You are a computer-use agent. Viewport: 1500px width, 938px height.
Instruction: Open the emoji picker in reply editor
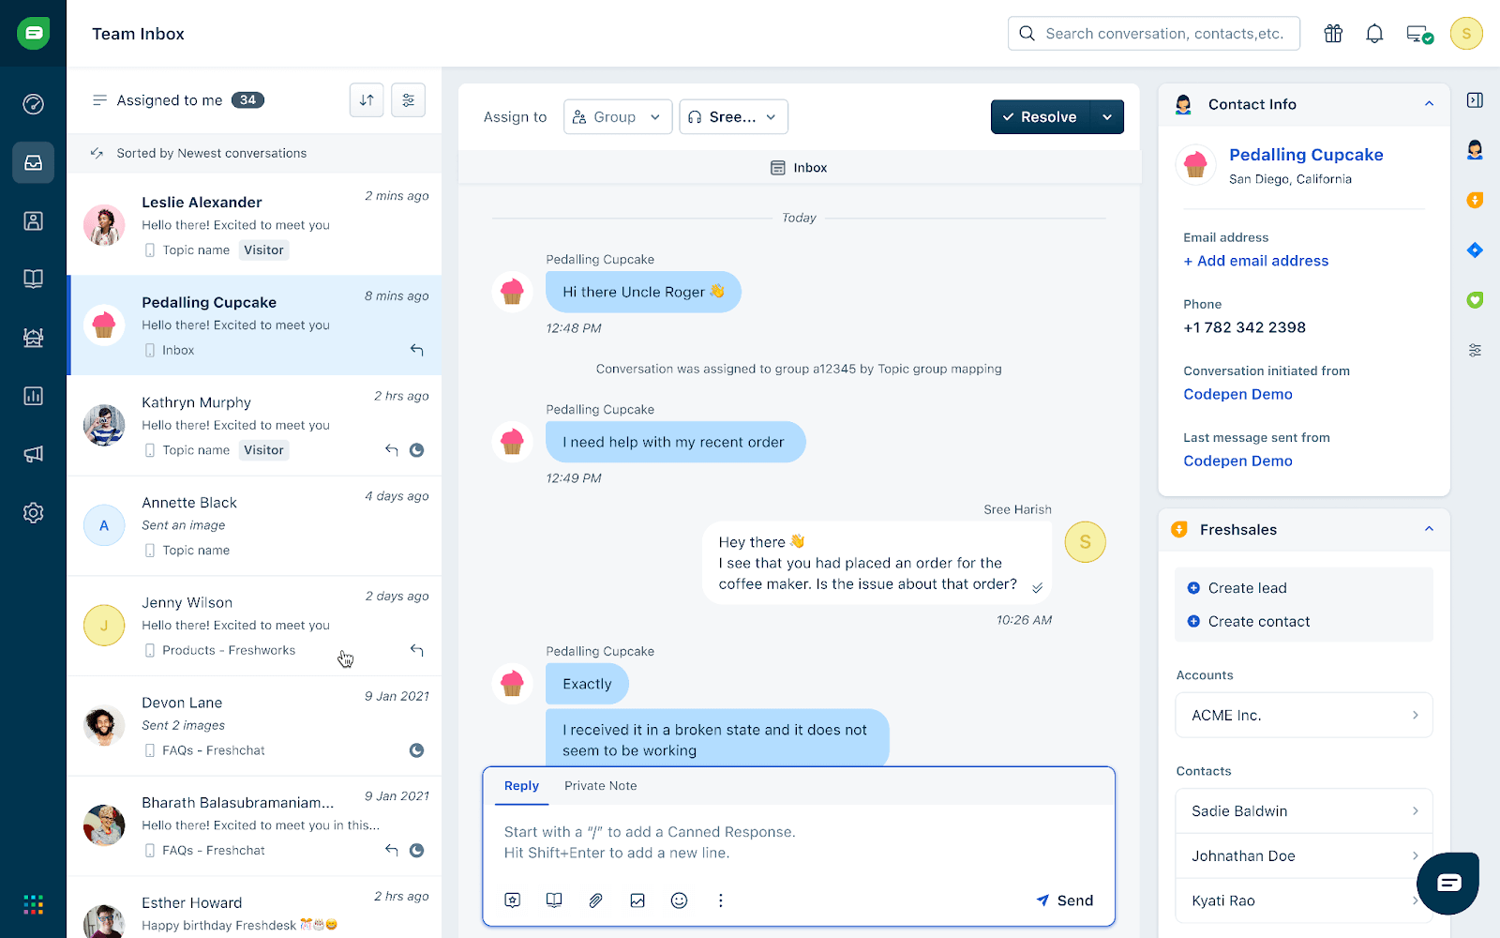pyautogui.click(x=679, y=900)
